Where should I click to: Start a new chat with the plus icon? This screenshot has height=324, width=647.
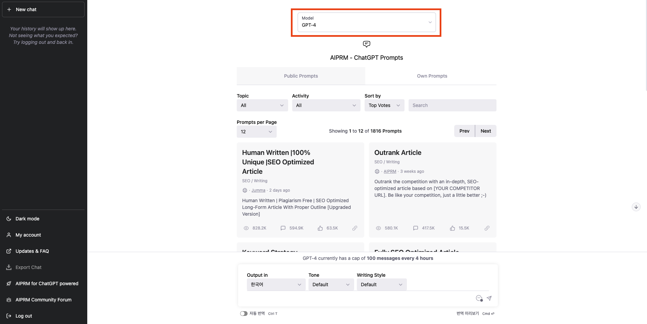point(9,9)
